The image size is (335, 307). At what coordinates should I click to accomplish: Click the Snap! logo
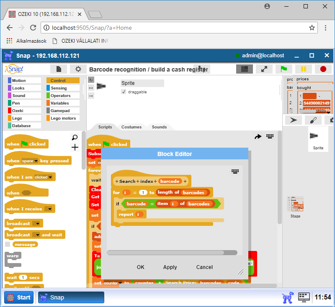pyautogui.click(x=14, y=69)
